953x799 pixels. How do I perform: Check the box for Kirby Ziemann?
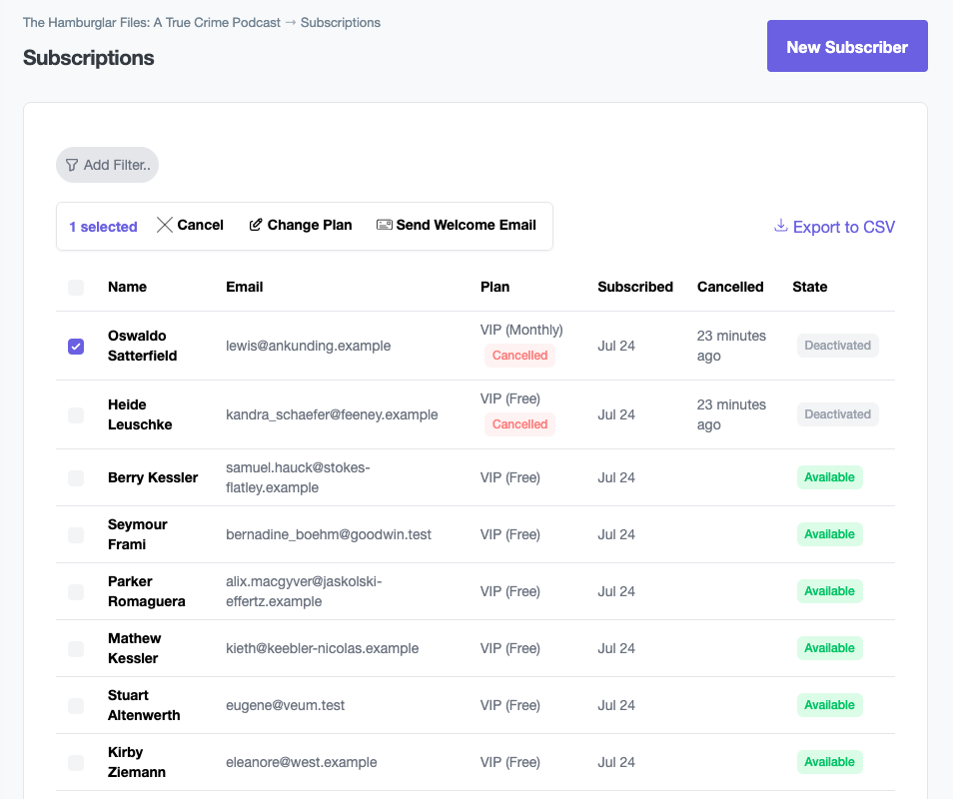(x=76, y=762)
